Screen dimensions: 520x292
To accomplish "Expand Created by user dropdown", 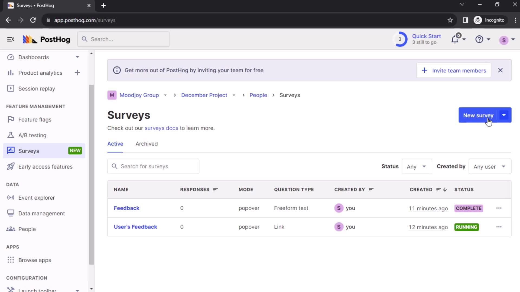I will pyautogui.click(x=490, y=167).
